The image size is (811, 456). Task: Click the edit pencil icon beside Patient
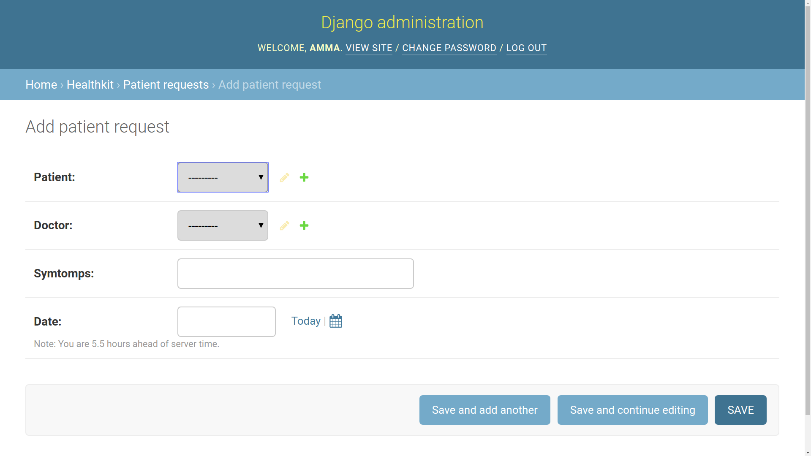284,177
